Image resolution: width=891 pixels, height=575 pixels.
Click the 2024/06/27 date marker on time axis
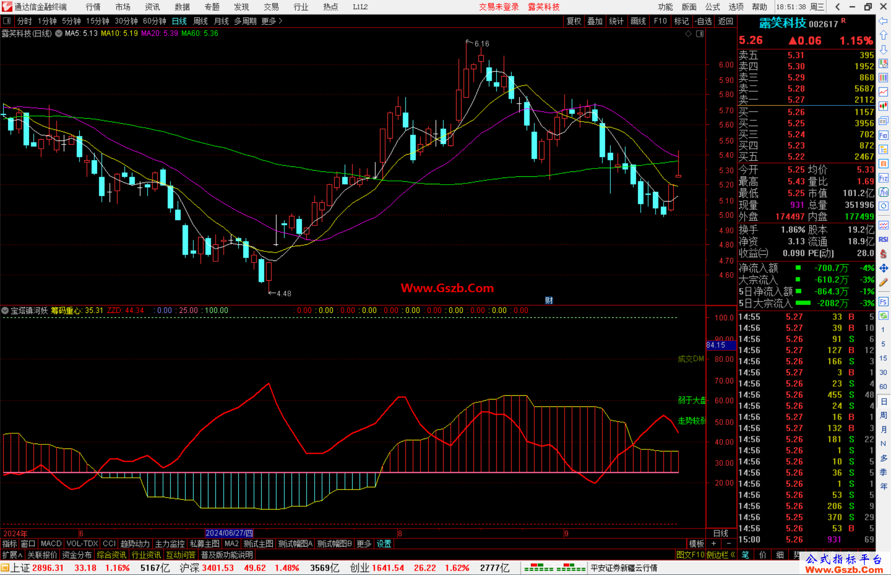(x=229, y=533)
